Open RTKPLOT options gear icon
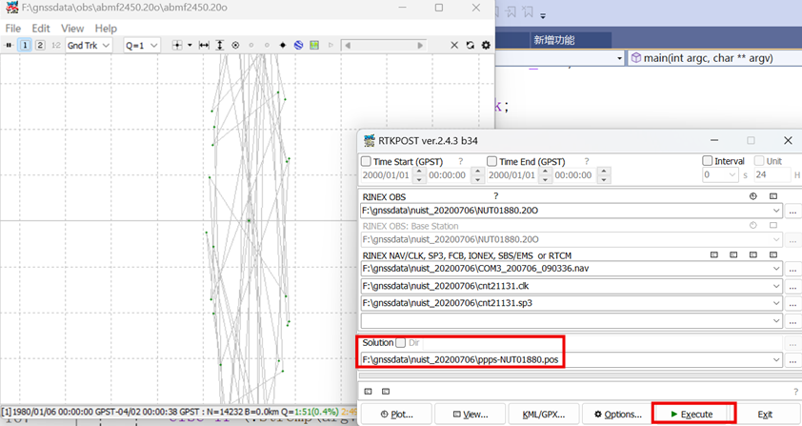The image size is (802, 426). pyautogui.click(x=486, y=45)
